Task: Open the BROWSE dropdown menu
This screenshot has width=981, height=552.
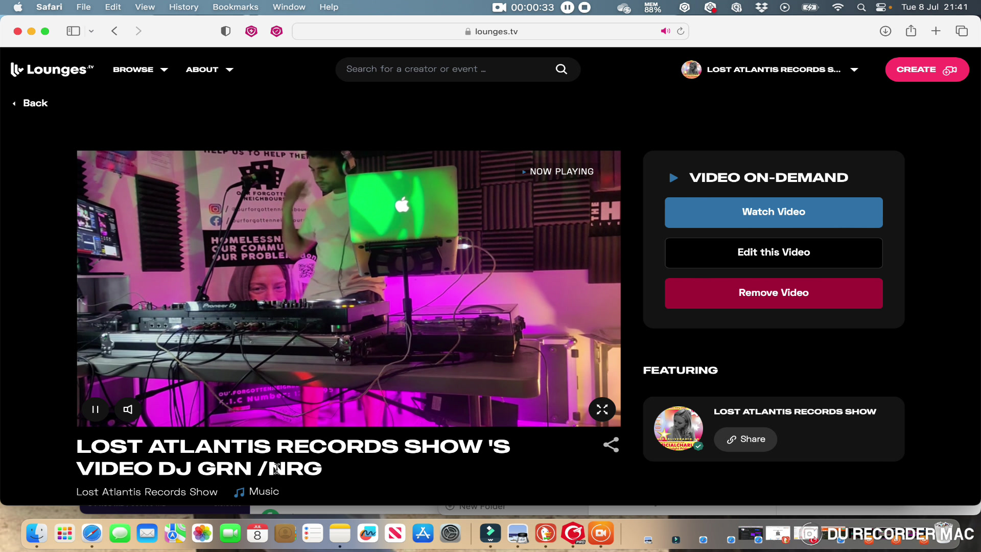Action: pos(141,70)
